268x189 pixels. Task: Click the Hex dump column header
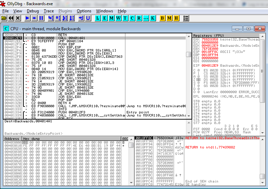point(72,139)
